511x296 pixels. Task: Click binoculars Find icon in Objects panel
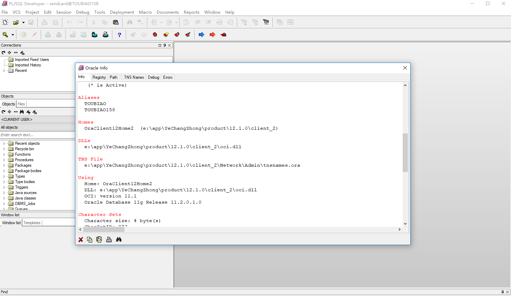pyautogui.click(x=22, y=112)
